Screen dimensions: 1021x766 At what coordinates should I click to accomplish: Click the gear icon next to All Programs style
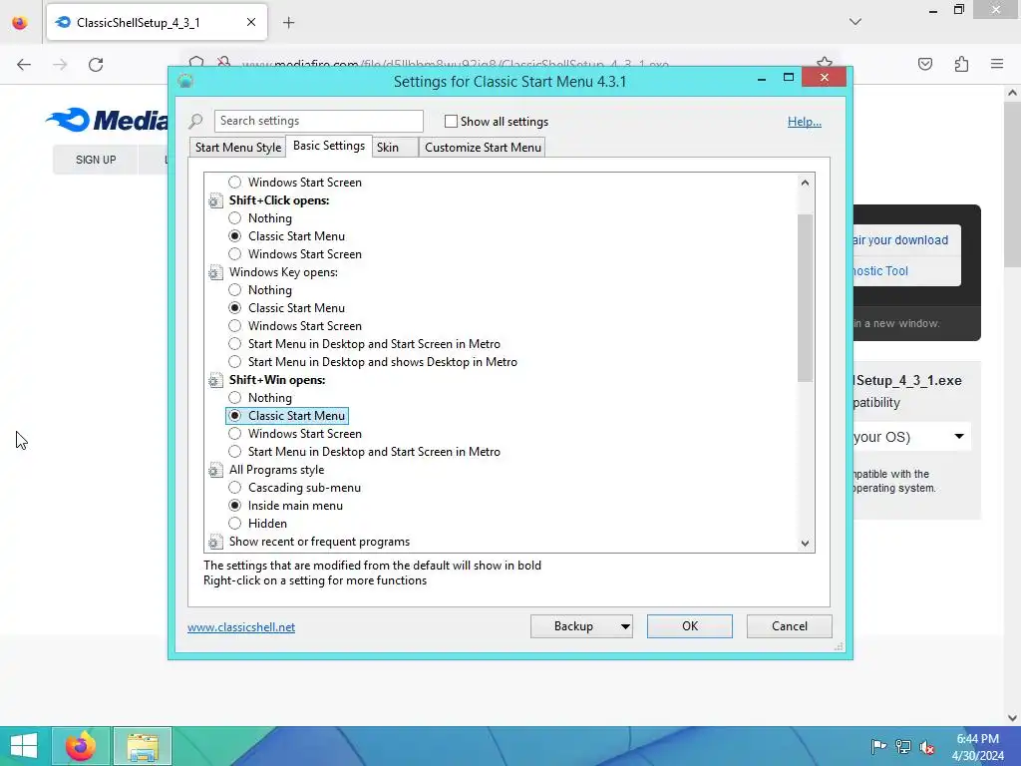point(215,471)
